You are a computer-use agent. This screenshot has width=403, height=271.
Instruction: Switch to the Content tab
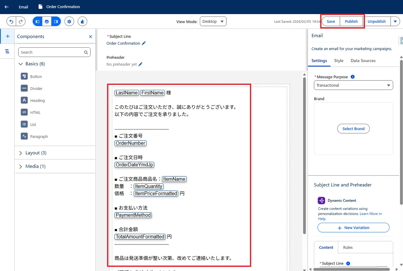(x=326, y=248)
